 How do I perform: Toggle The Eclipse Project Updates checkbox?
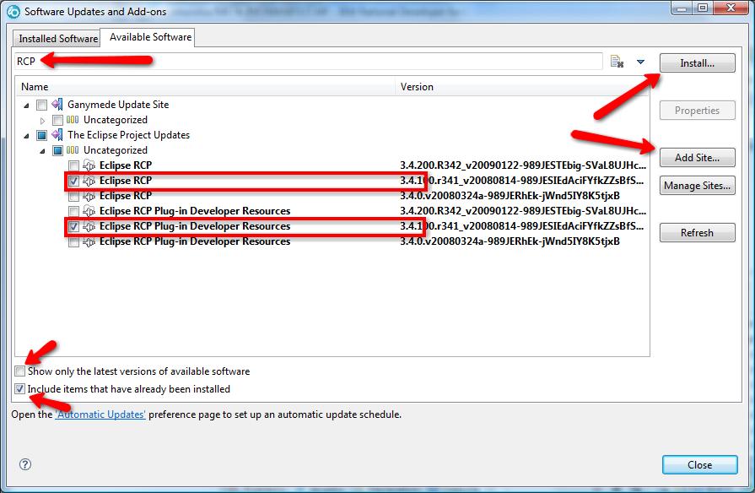(x=42, y=135)
